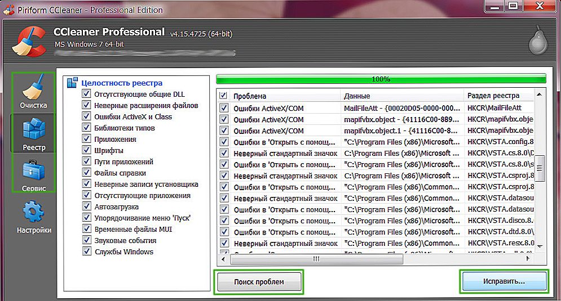This screenshot has width=561, height=301.
Task: Toggle Неверные записи установщика checkbox
Action: (86, 183)
